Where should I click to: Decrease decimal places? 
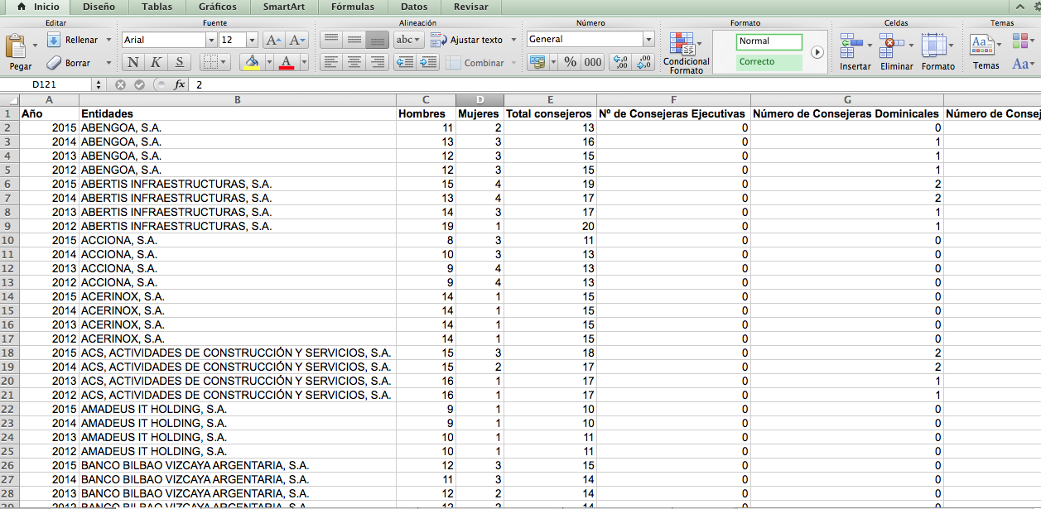(643, 62)
